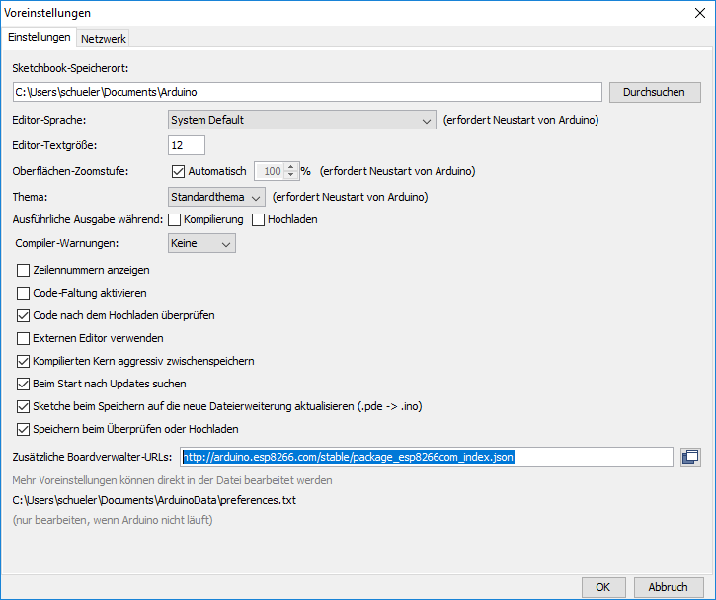The width and height of the screenshot is (716, 600).
Task: Uncheck Automatisch zoom level checkbox
Action: [x=178, y=171]
